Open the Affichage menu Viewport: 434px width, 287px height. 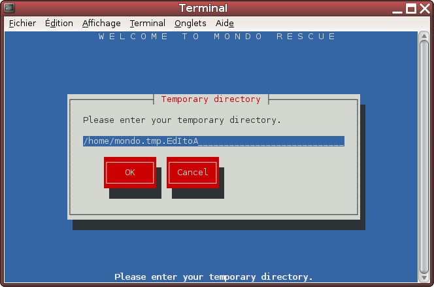coord(101,24)
